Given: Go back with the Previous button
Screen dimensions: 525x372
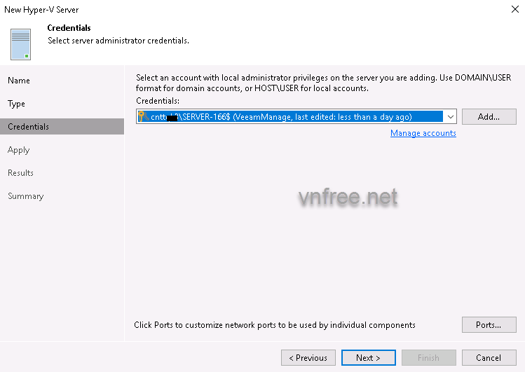Looking at the screenshot, I should pyautogui.click(x=308, y=358).
